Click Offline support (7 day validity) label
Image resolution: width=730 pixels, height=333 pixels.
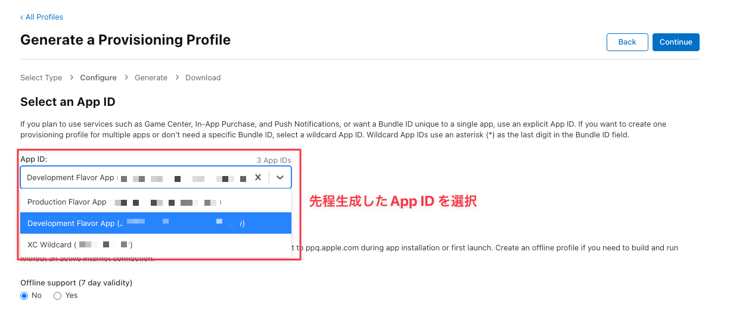point(76,283)
